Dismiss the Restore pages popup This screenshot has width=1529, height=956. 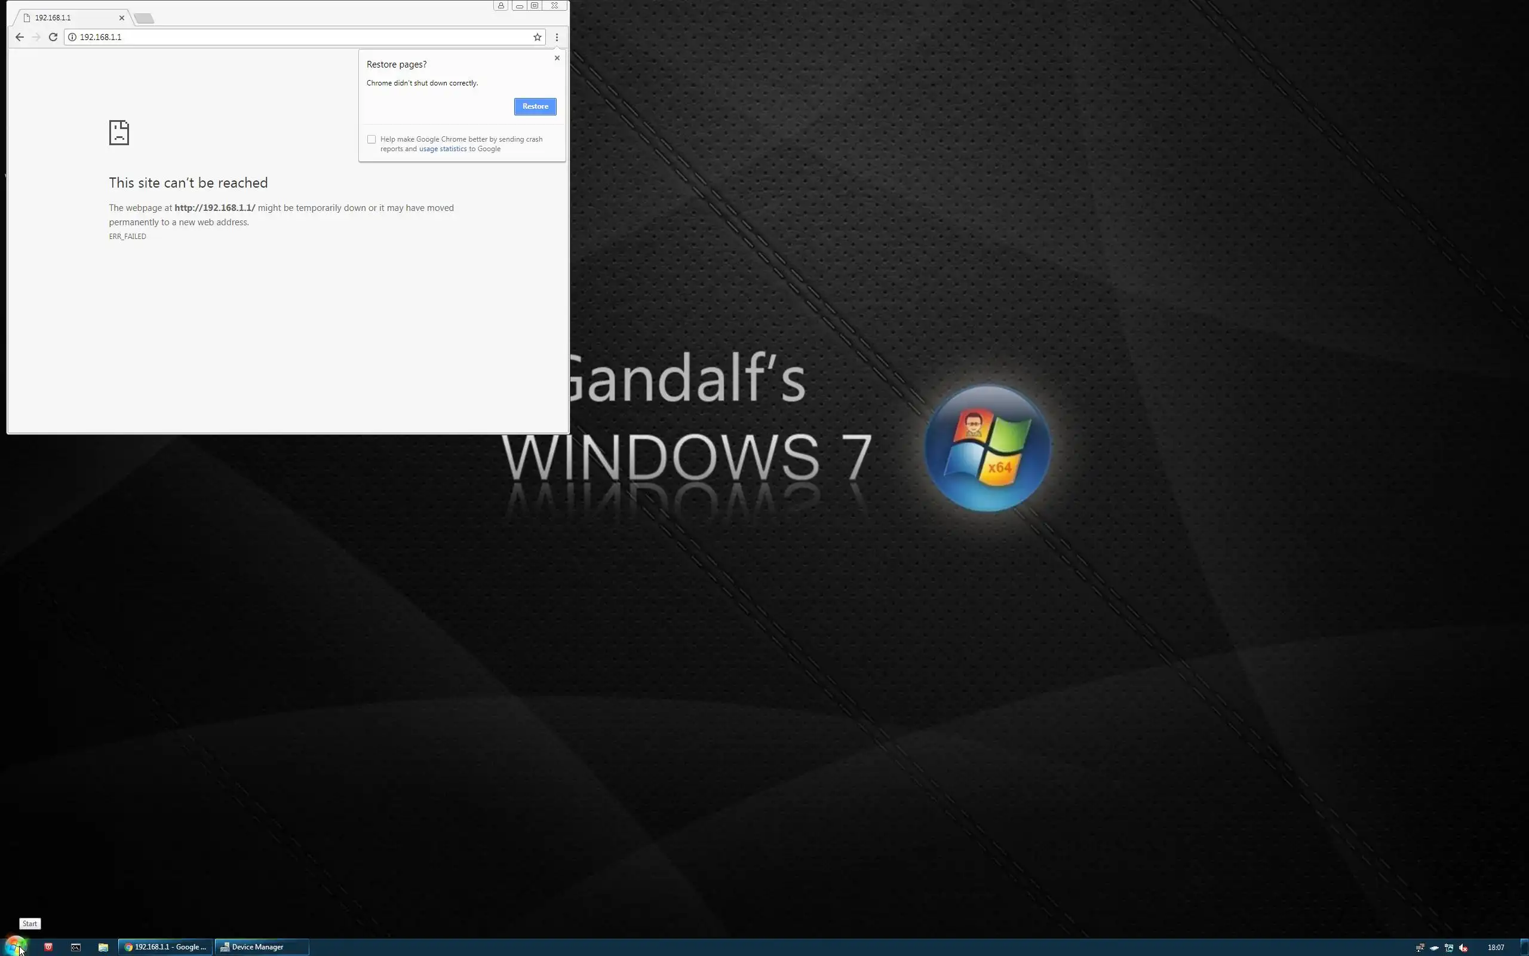557,58
